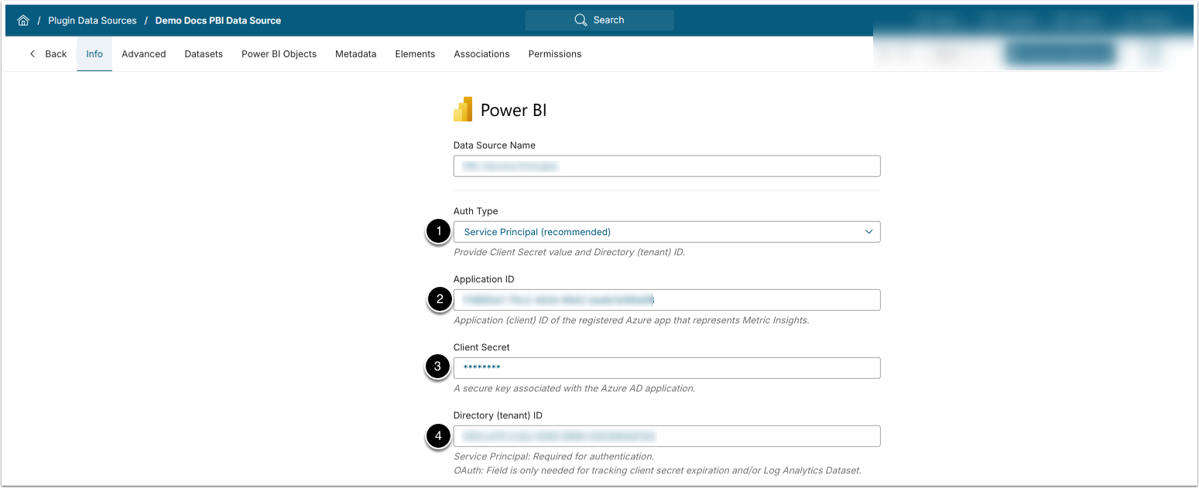This screenshot has height=488, width=1199.
Task: Click the magnifying glass search icon
Action: 581,20
